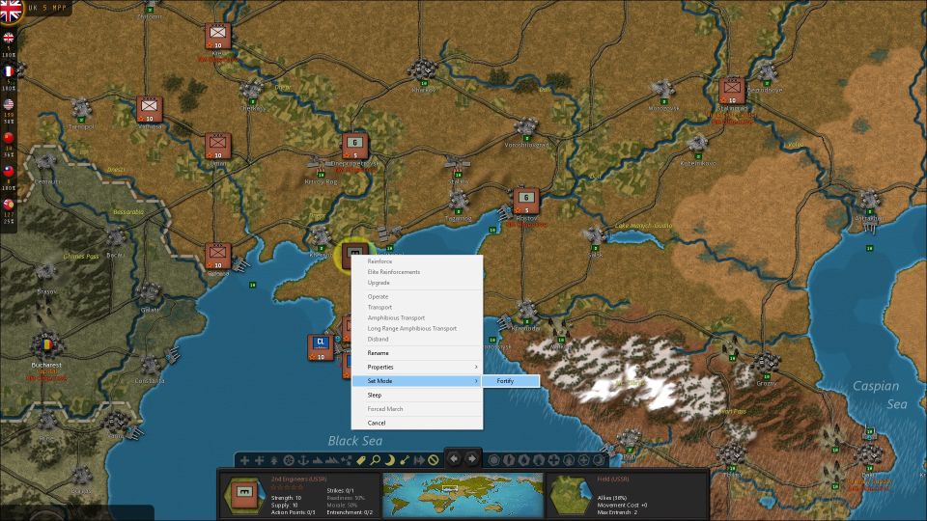The image size is (927, 521).
Task: Click the anchor icon in the toolbar
Action: [x=303, y=459]
